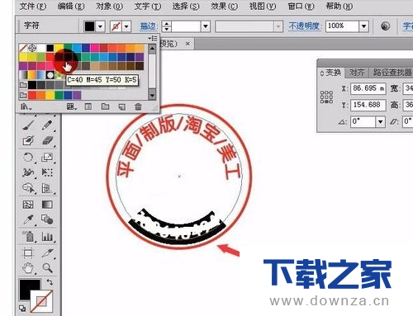The height and width of the screenshot is (316, 413).
Task: Switch to the 变换 tab
Action: coord(330,73)
